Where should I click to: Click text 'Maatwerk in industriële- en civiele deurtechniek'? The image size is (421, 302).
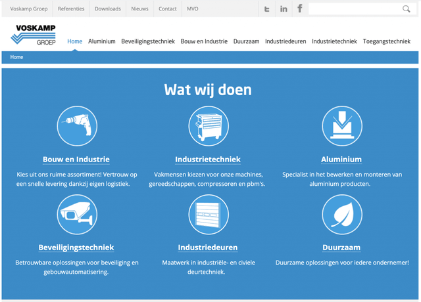click(209, 267)
